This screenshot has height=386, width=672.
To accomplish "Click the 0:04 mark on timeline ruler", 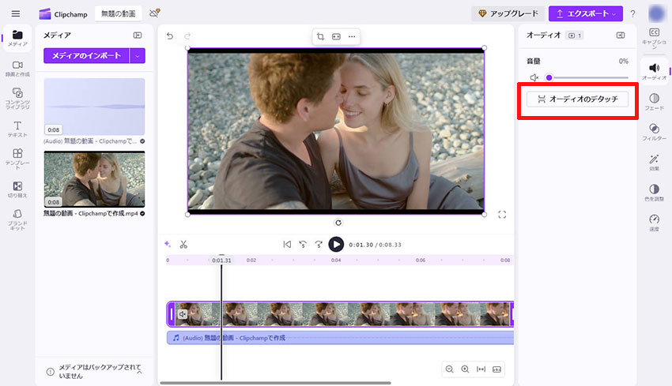I will click(336, 260).
